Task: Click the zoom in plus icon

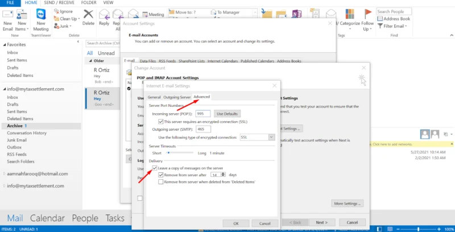Action: [439, 229]
